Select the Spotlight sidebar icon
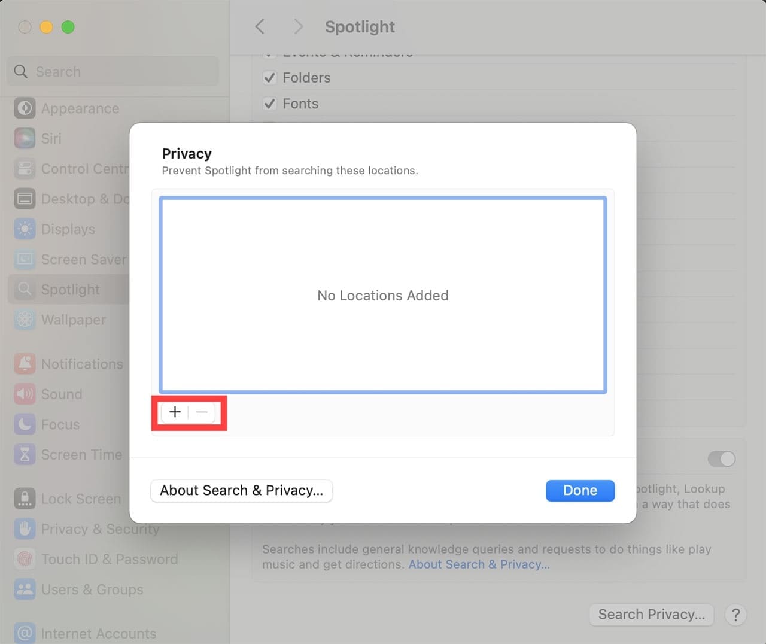Image resolution: width=766 pixels, height=644 pixels. pyautogui.click(x=25, y=290)
